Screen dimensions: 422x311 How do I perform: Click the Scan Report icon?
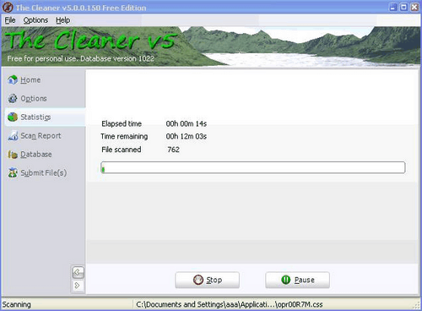click(13, 136)
